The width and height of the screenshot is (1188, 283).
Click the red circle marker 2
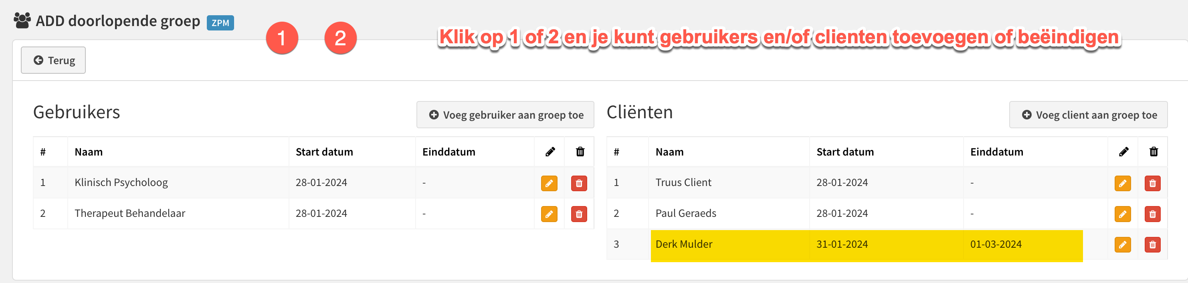click(340, 38)
